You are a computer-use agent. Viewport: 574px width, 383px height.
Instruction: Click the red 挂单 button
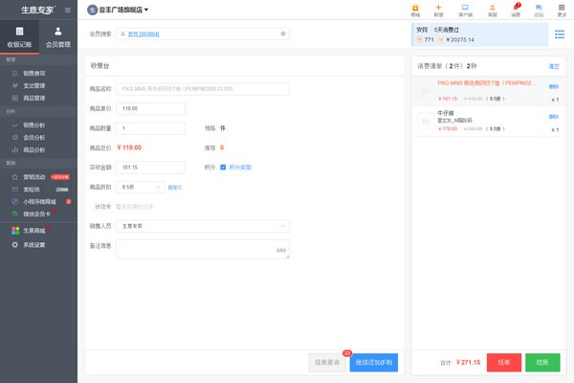pos(504,363)
